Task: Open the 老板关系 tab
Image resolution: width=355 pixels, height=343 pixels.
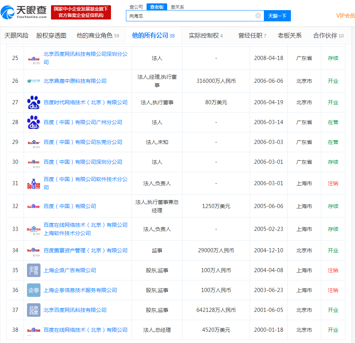Action: tap(289, 36)
